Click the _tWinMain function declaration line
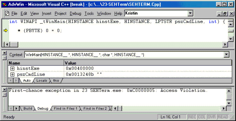 (x=117, y=22)
